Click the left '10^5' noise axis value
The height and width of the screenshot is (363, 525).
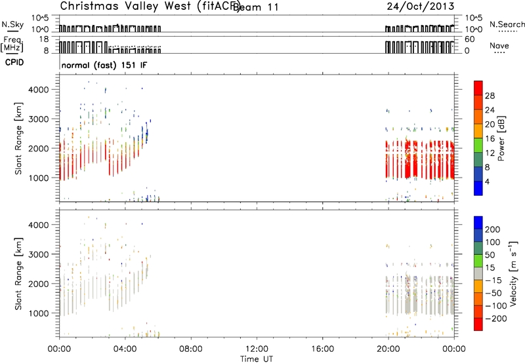pyautogui.click(x=40, y=18)
